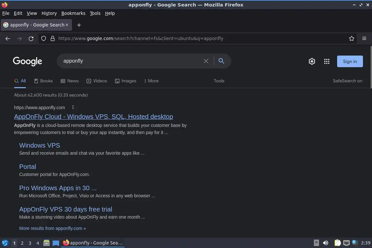Image resolution: width=372 pixels, height=248 pixels.
Task: Click the https://www.apponfly.com result URL
Action: point(39,108)
